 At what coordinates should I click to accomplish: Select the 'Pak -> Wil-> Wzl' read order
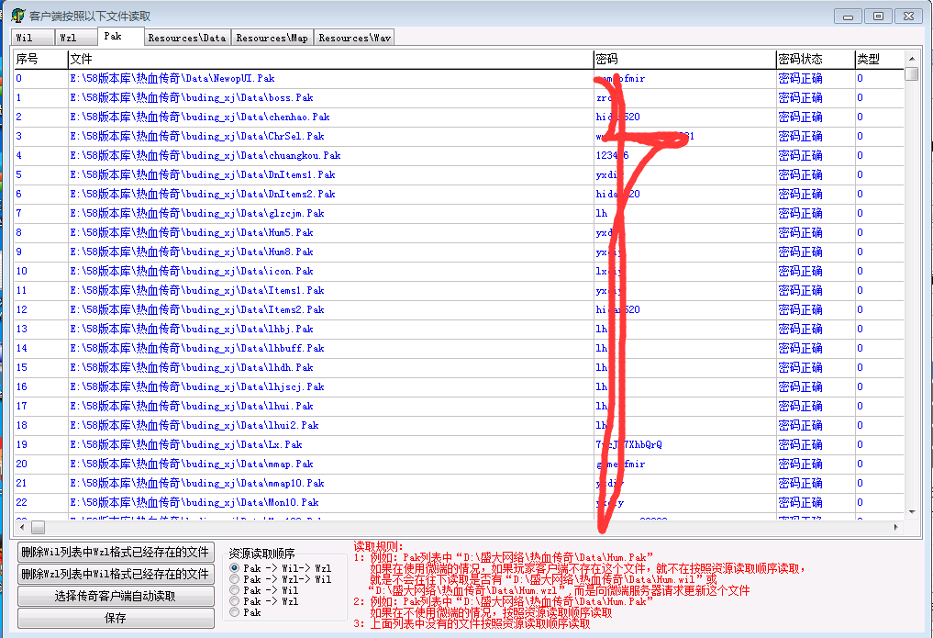pyautogui.click(x=235, y=568)
